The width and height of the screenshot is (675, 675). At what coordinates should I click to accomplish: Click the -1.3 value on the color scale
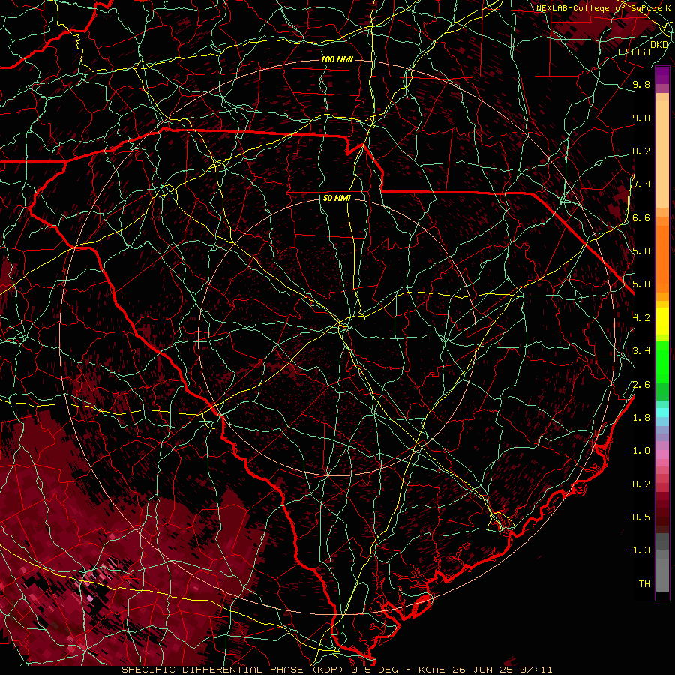click(x=638, y=550)
